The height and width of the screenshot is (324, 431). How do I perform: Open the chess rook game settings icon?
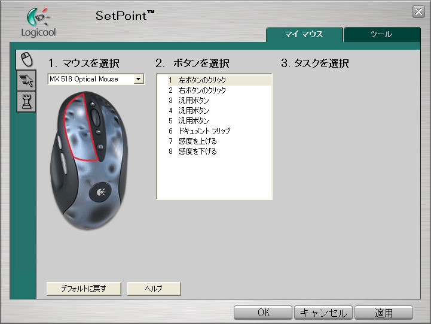coord(26,101)
